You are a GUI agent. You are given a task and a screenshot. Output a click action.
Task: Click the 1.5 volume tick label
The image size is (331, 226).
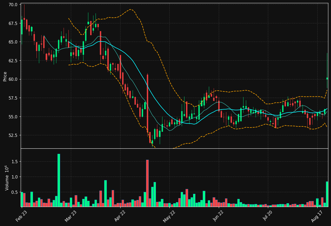click(14, 162)
